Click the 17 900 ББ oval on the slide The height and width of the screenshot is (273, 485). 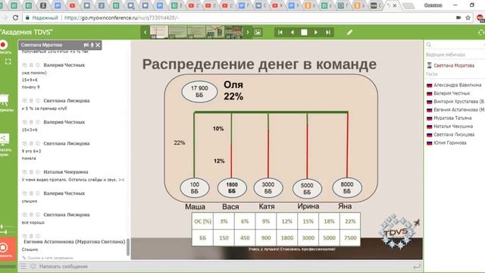(199, 92)
